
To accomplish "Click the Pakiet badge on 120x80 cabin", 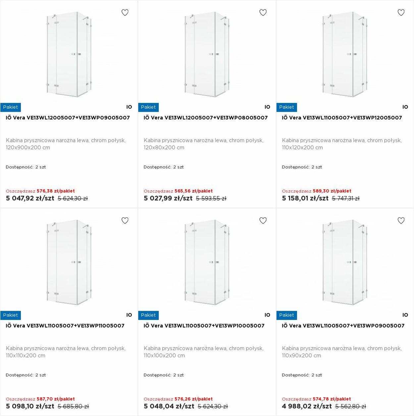I will [148, 107].
